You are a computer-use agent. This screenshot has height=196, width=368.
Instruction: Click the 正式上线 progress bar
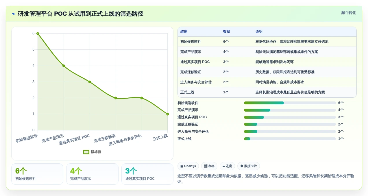290,139
